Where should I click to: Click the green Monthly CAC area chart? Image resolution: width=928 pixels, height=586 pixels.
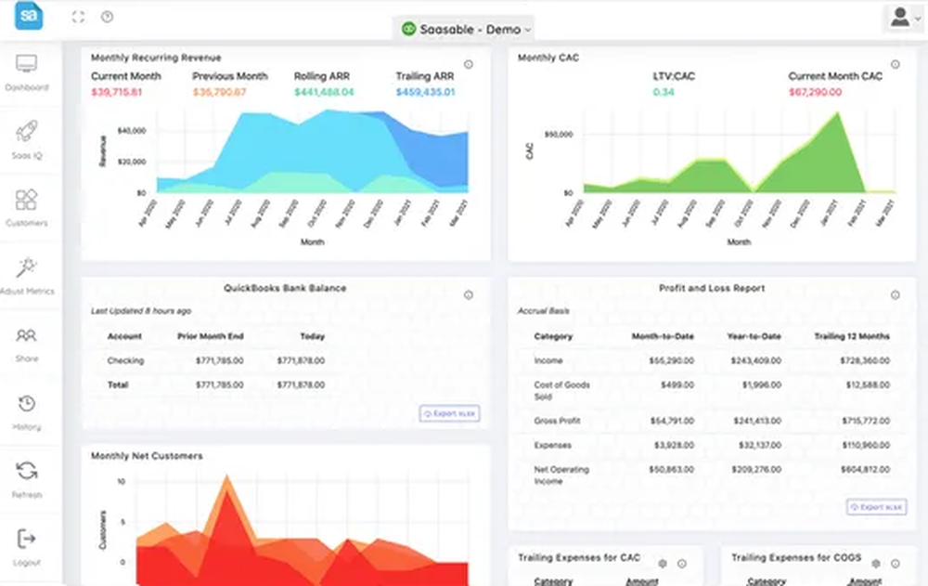click(x=739, y=153)
